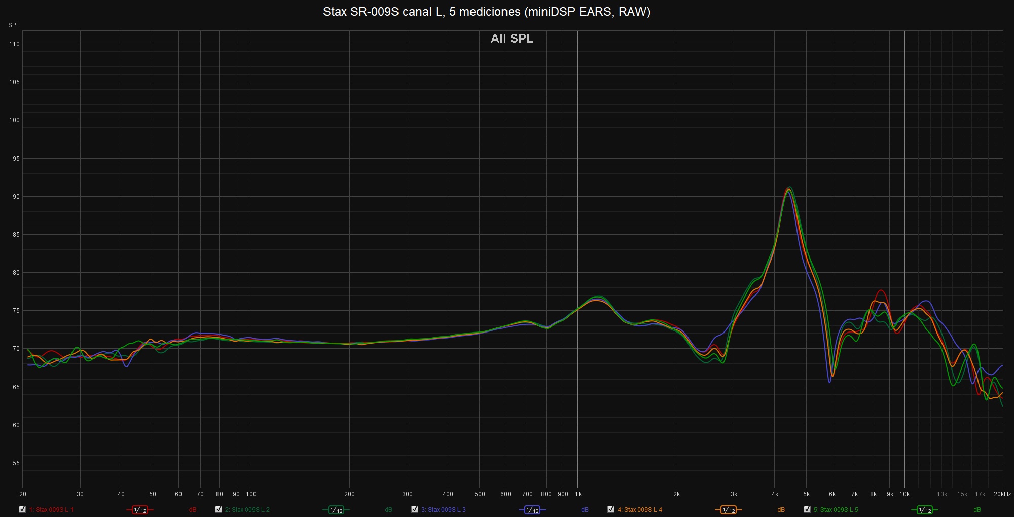Viewport: 1014px width, 517px height.
Task: Click the red dB readout for trace 1
Action: click(193, 510)
